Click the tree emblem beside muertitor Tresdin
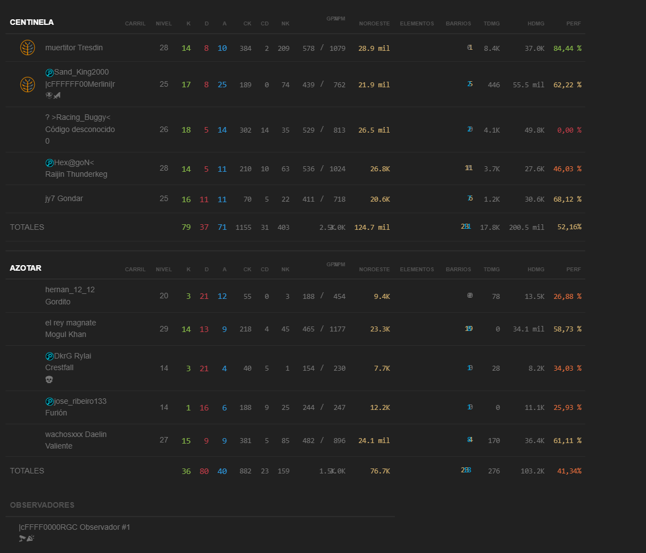Viewport: 646px width, 553px height. click(x=28, y=48)
